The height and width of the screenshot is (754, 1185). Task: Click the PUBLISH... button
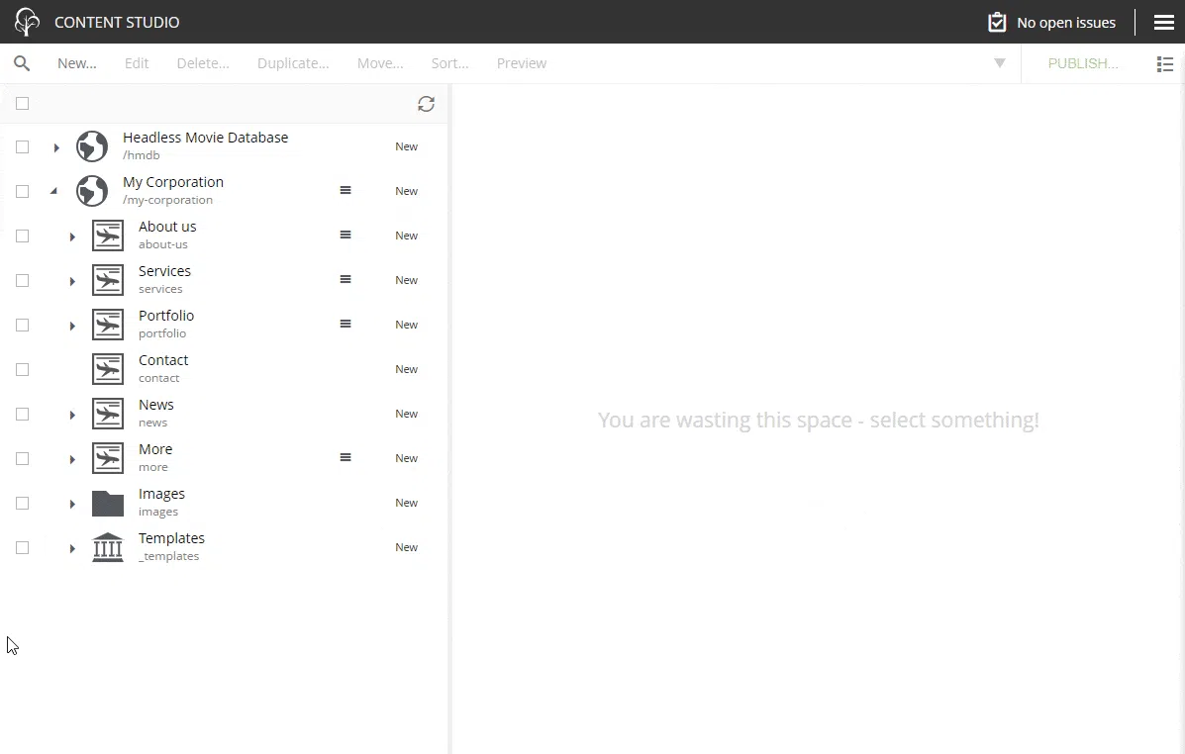click(x=1083, y=63)
